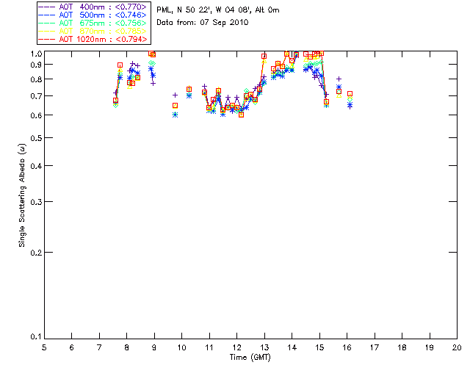Click the 'Single Scattering Albedo' y-axis label

[x=23, y=195]
